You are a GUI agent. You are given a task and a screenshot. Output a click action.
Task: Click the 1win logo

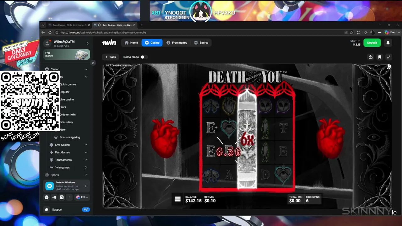tap(109, 43)
